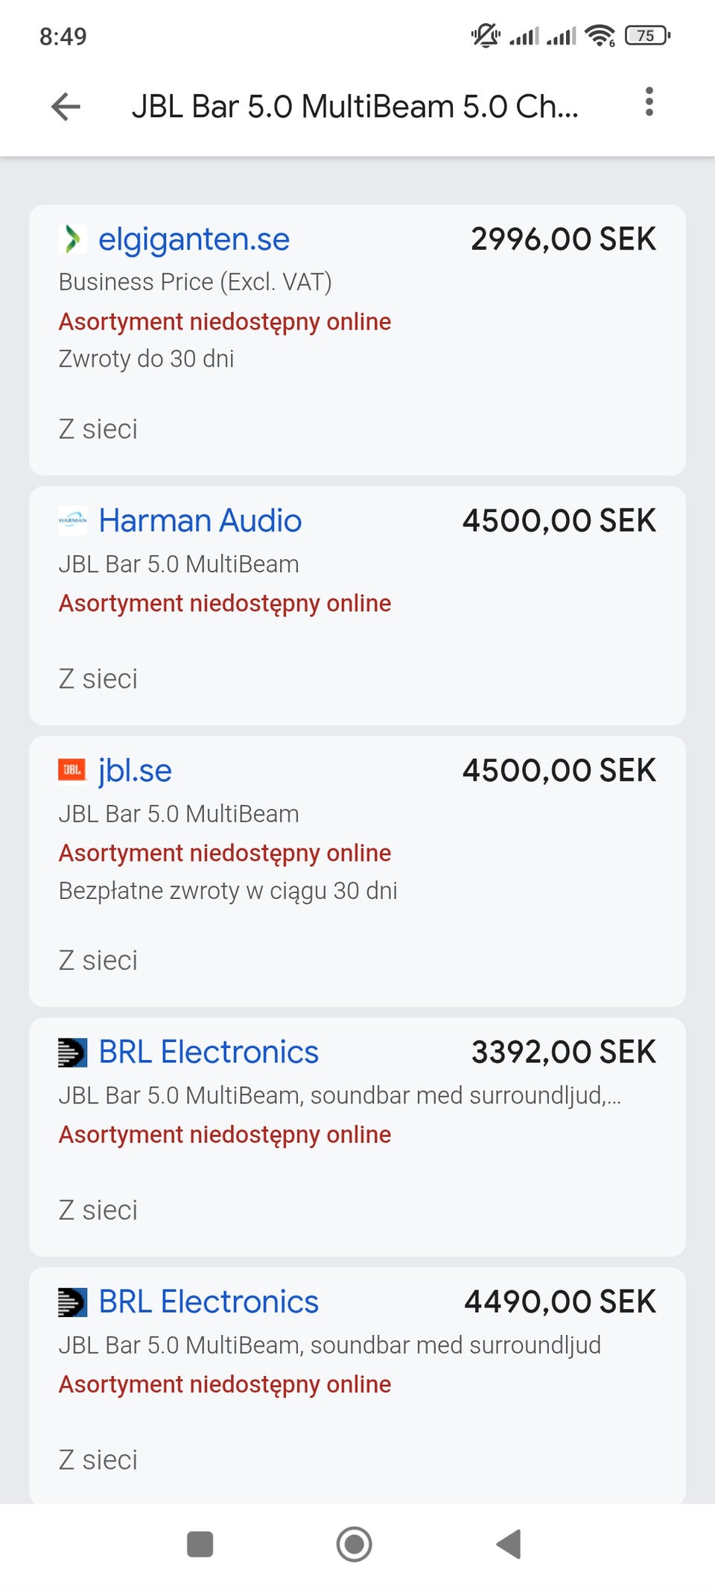This screenshot has height=1590, width=715.
Task: Tap 'Zwroty do 30 dni' return policy
Action: click(x=146, y=359)
